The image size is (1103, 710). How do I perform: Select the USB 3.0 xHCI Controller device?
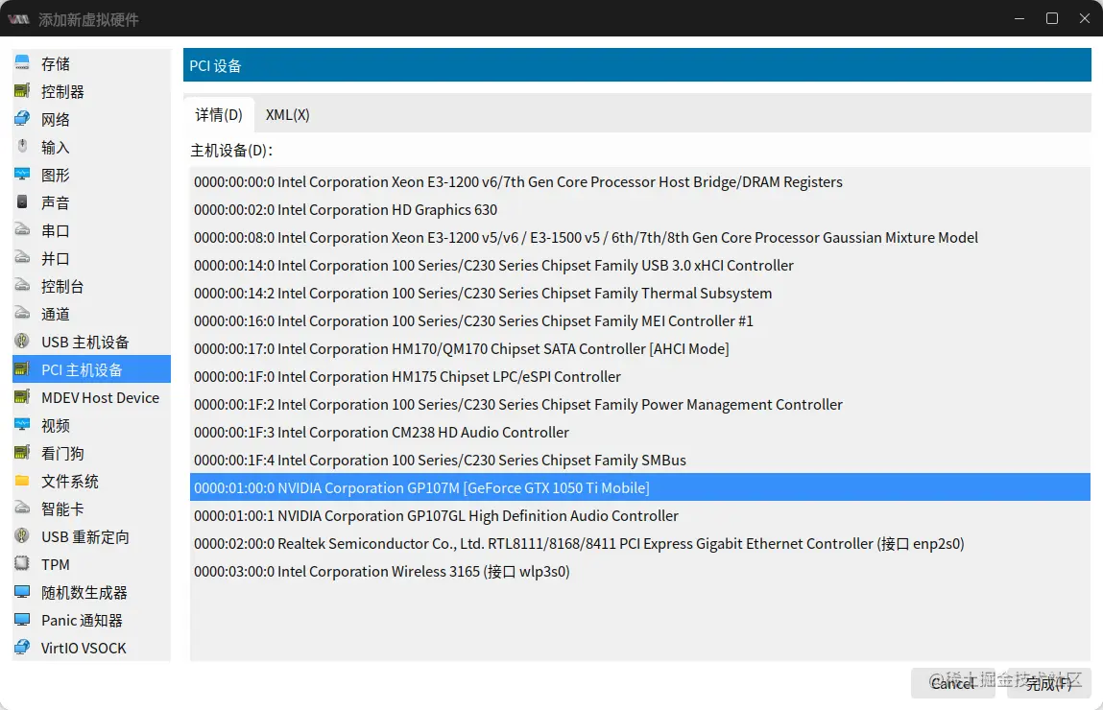(640, 265)
